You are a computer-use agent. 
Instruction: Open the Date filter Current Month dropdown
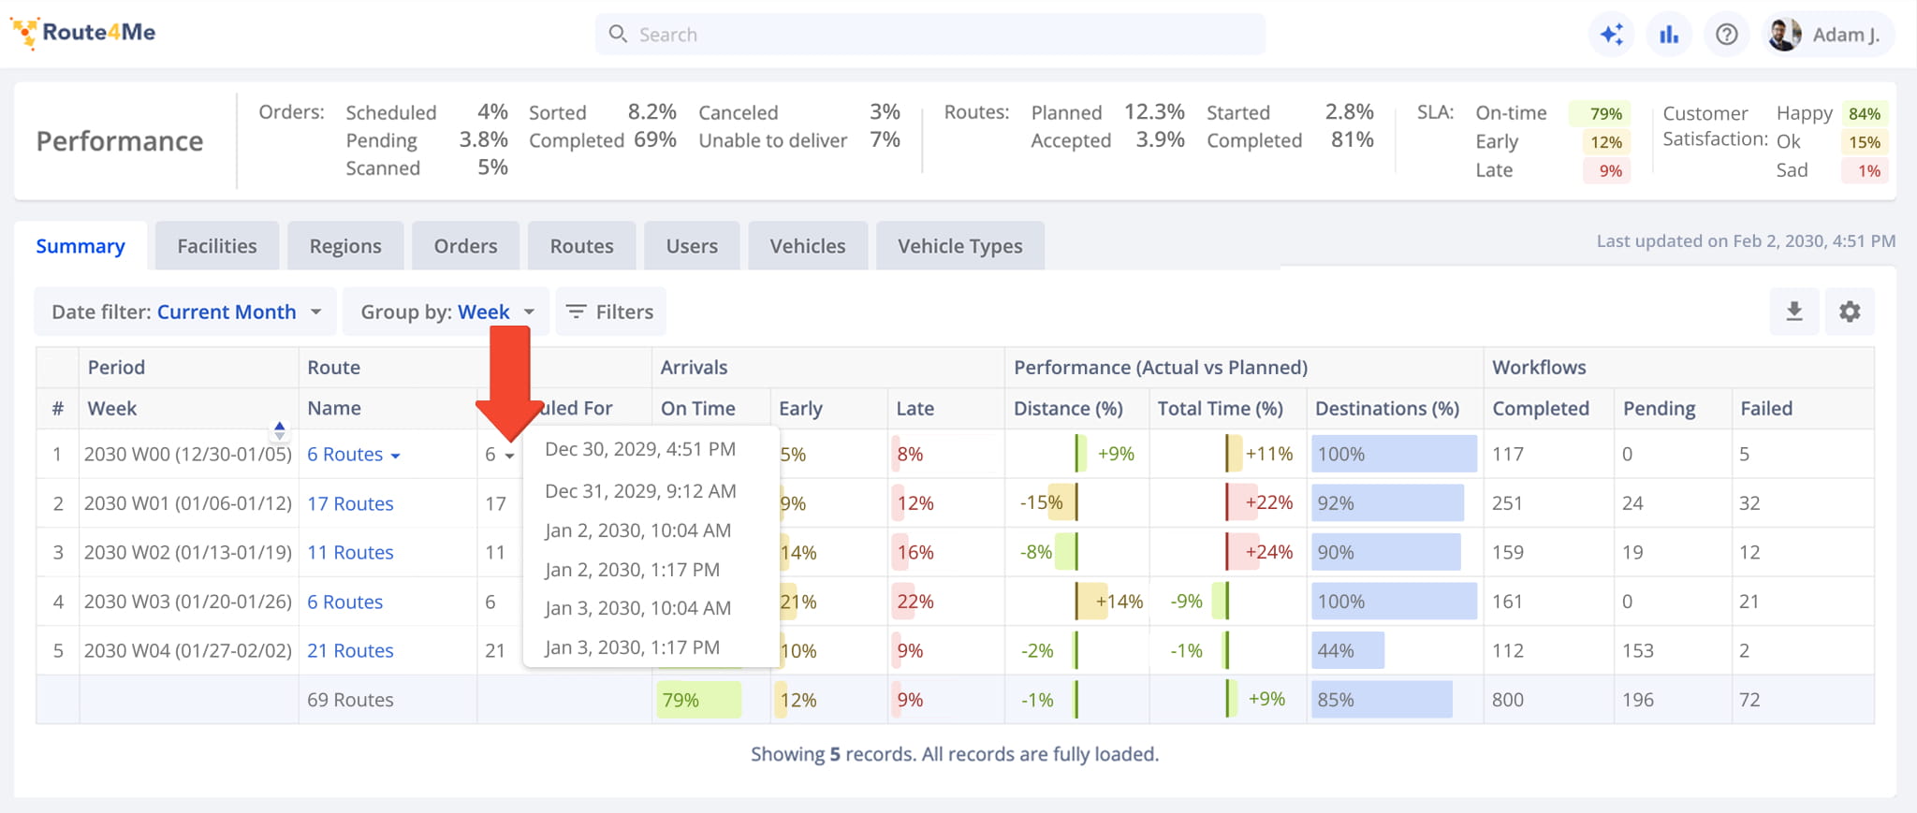[x=185, y=312]
